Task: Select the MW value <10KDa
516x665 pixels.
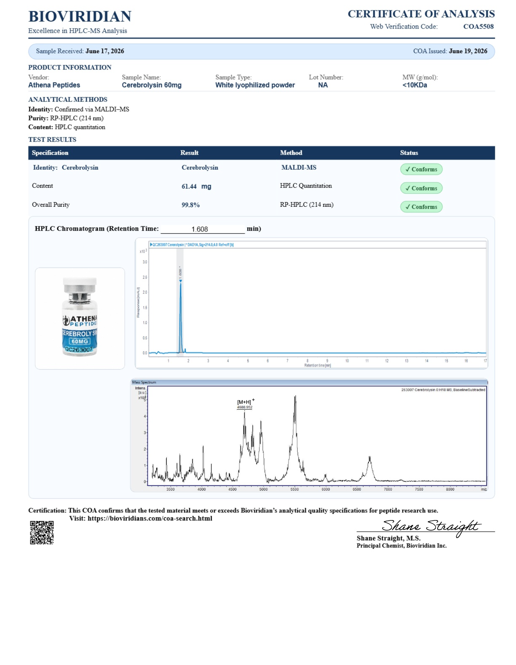Action: tap(414, 85)
